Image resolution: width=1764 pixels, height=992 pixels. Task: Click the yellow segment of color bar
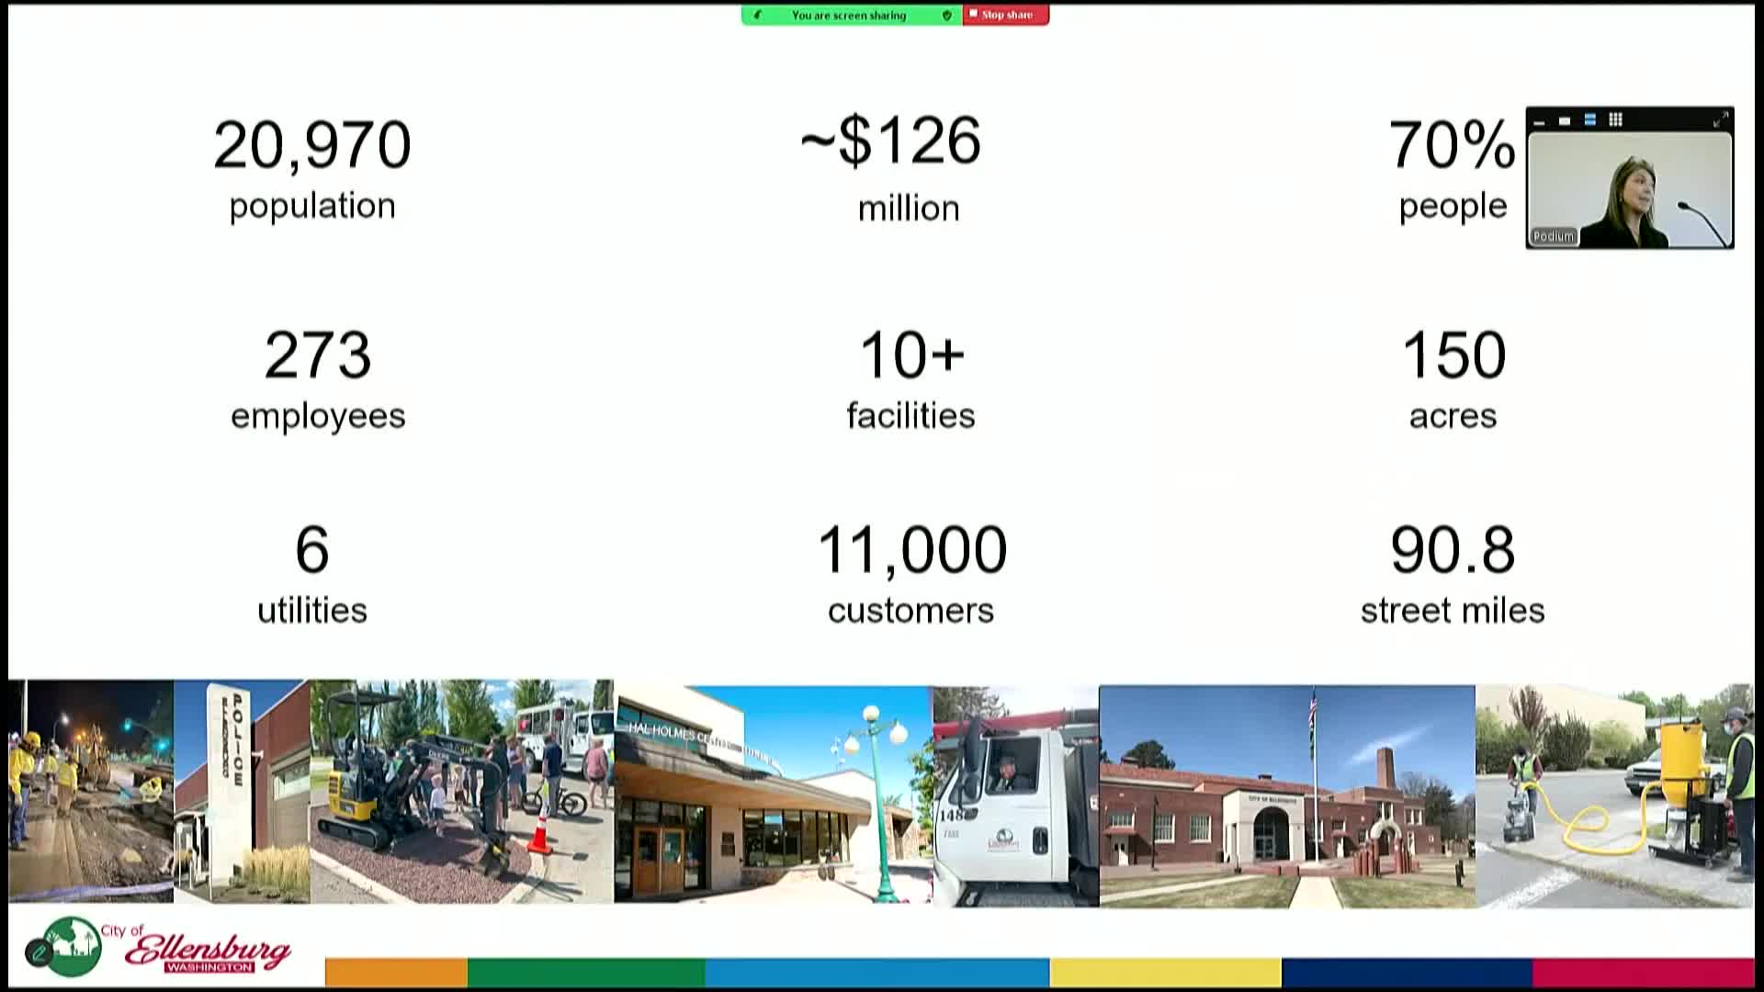click(1165, 971)
